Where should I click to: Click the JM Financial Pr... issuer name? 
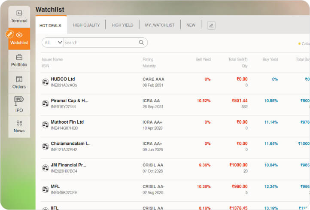(x=69, y=165)
